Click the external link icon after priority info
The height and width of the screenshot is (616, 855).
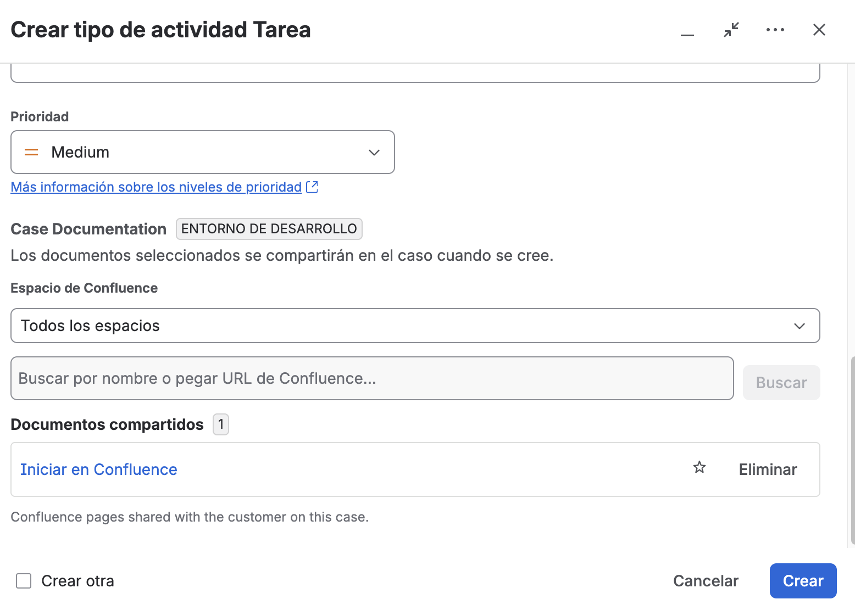coord(312,187)
